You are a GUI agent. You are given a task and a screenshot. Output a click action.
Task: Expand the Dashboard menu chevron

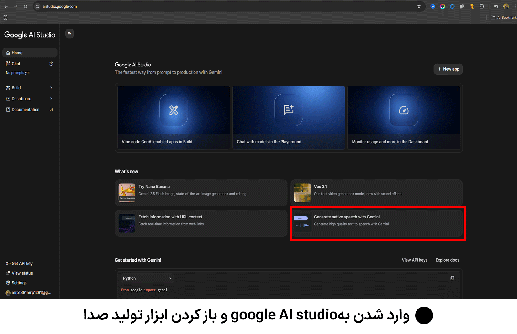click(x=51, y=99)
